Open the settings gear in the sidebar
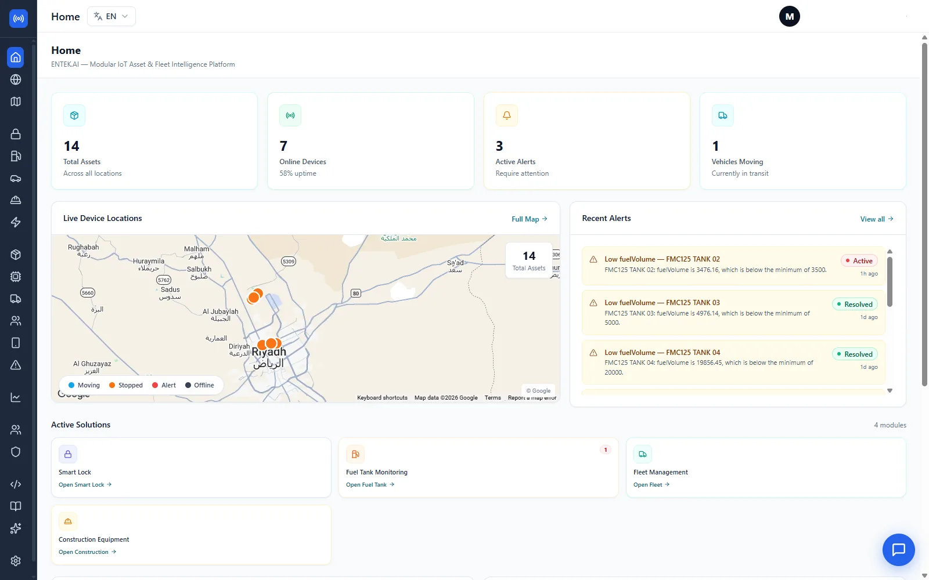This screenshot has width=929, height=580. tap(16, 561)
